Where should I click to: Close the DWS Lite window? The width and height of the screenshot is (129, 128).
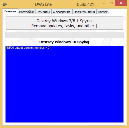click(x=121, y=3)
